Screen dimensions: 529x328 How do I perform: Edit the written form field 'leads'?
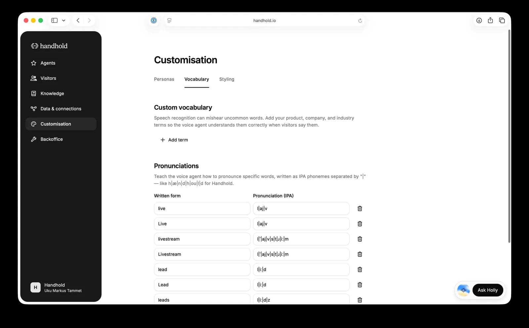click(202, 299)
